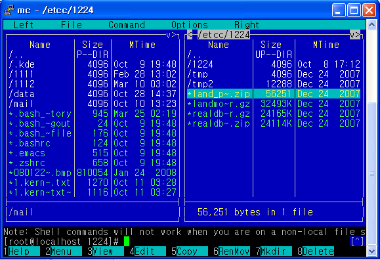The width and height of the screenshot is (380, 260).
Task: Click the terminal scrollbar down arrow
Action: coord(371,251)
